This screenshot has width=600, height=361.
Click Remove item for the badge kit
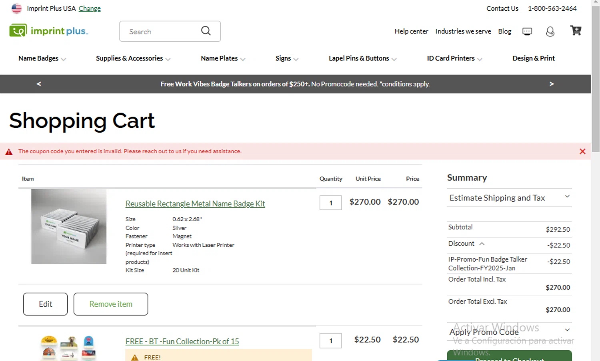(x=111, y=304)
